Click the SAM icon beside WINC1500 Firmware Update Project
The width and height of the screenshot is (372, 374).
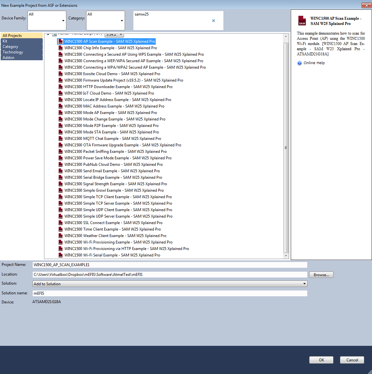[61, 80]
